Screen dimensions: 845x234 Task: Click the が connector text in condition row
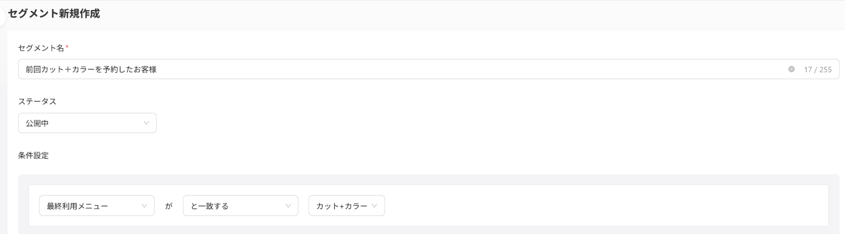(x=168, y=206)
